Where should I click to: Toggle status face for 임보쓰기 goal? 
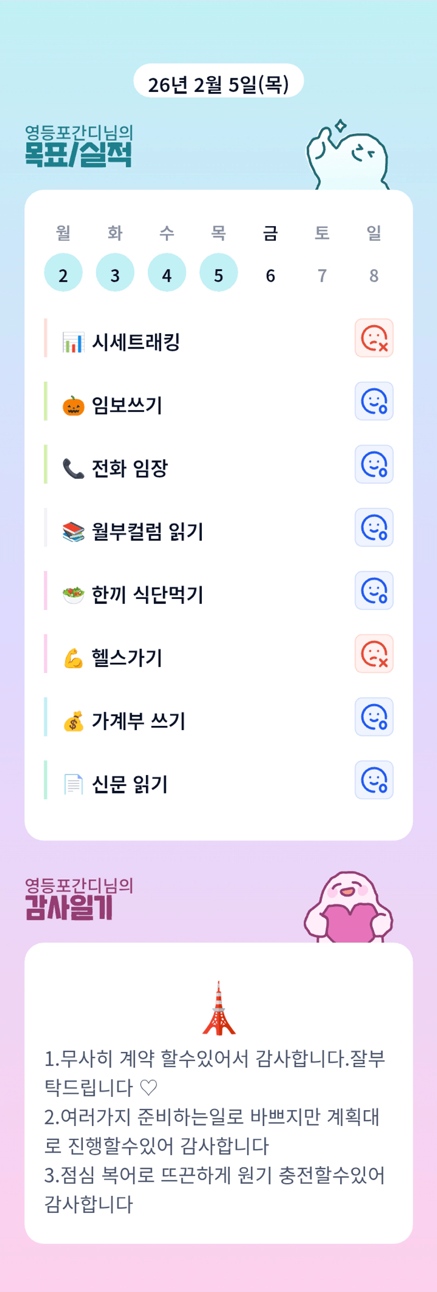coord(374,401)
